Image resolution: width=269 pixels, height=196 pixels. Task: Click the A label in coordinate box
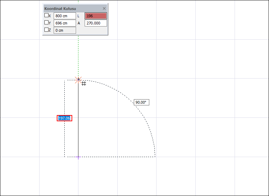coord(79,23)
